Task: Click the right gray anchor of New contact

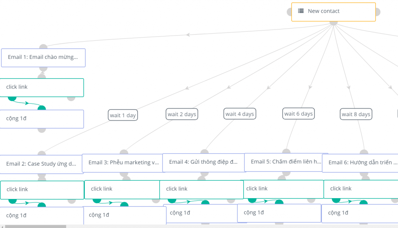Action: pyautogui.click(x=377, y=12)
